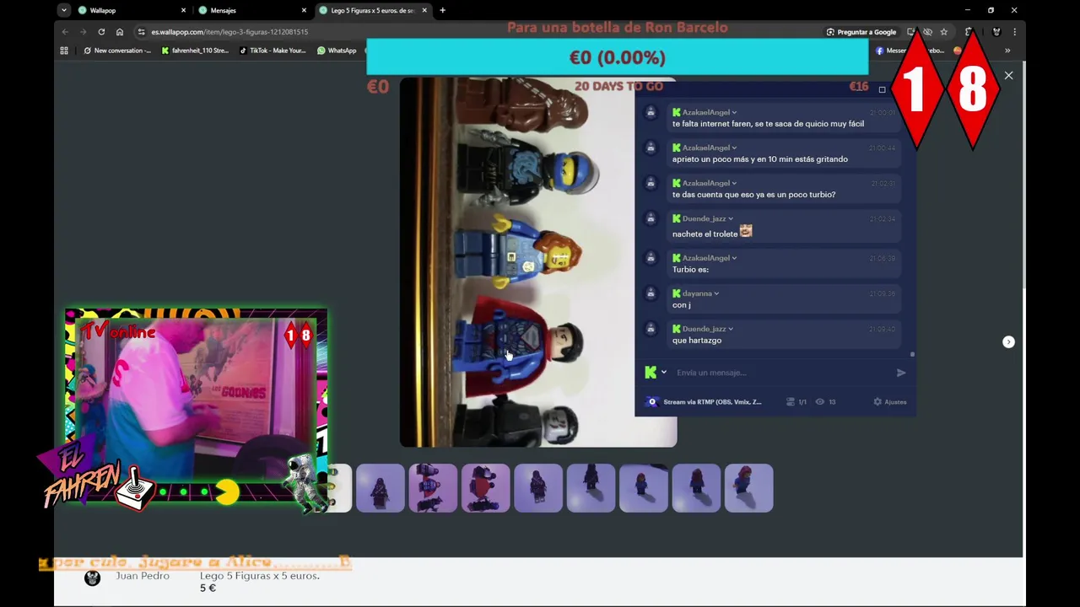Open the bookmarks apps grid icon
The height and width of the screenshot is (607, 1080).
(64, 51)
